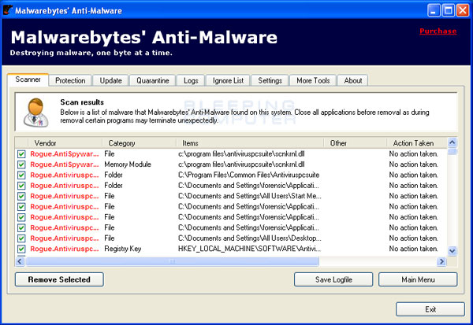The width and height of the screenshot is (473, 325).
Task: Maximize the Malwarebytes window
Action: click(449, 10)
